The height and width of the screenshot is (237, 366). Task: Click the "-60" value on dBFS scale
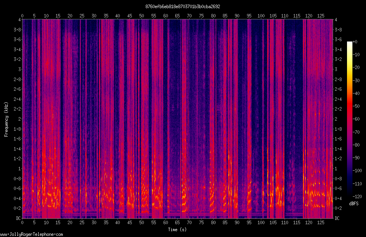356,119
